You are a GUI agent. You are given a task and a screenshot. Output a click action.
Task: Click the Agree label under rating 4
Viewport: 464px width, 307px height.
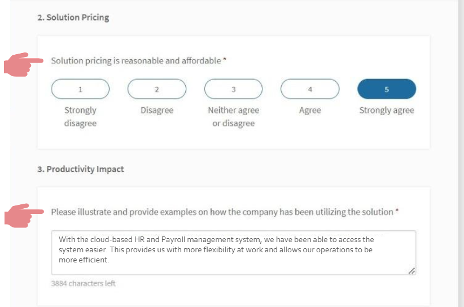point(310,110)
